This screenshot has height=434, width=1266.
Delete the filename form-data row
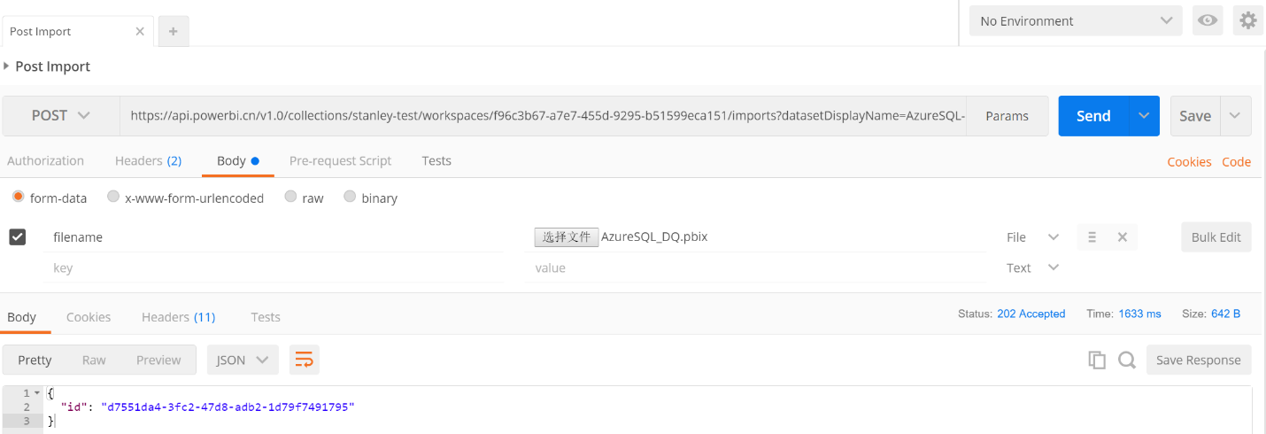(1122, 237)
